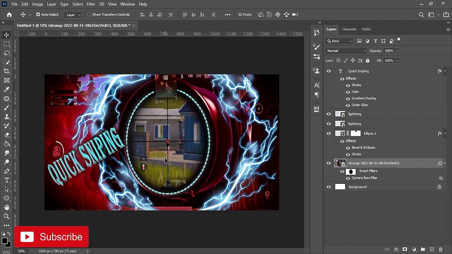Open the Auto-Select Layer dropdown

73,14
